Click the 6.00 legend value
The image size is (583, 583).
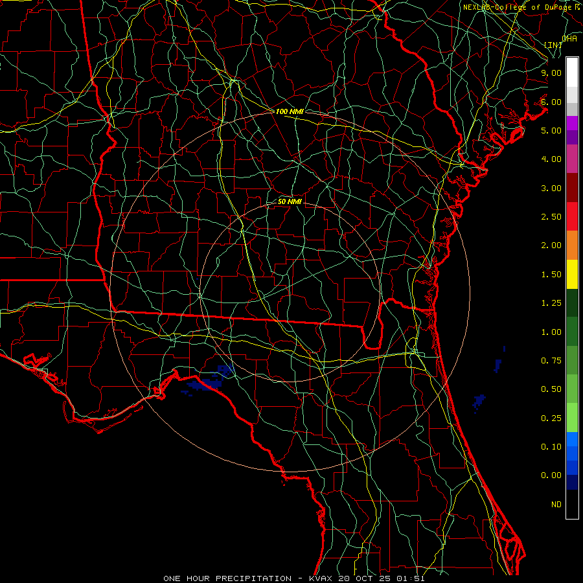(551, 102)
